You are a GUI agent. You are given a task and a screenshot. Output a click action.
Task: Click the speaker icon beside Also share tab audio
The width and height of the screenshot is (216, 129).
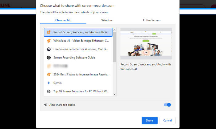(x=46, y=105)
